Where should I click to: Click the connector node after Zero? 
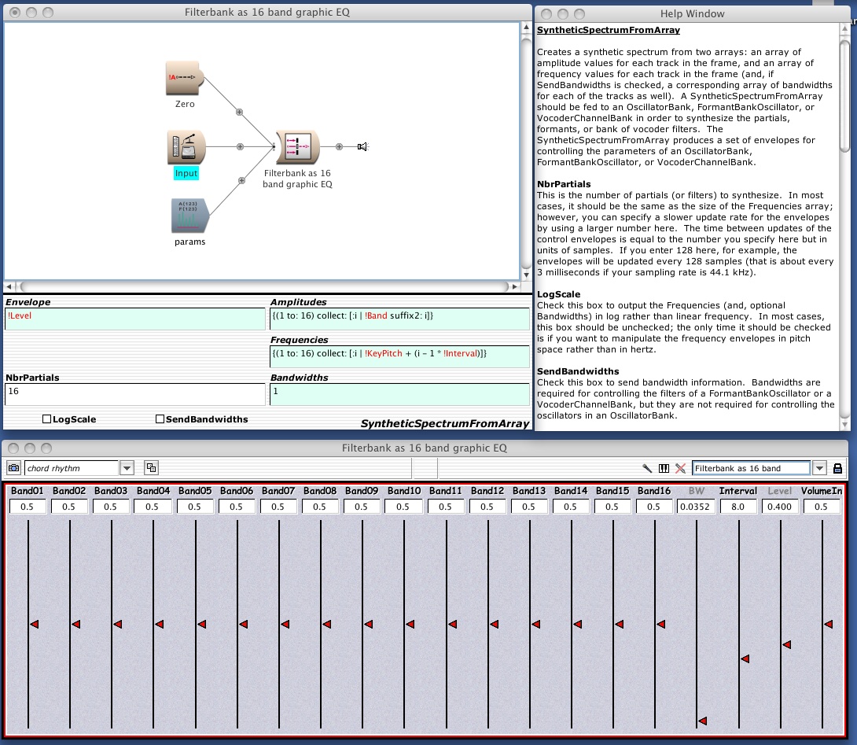[x=239, y=112]
